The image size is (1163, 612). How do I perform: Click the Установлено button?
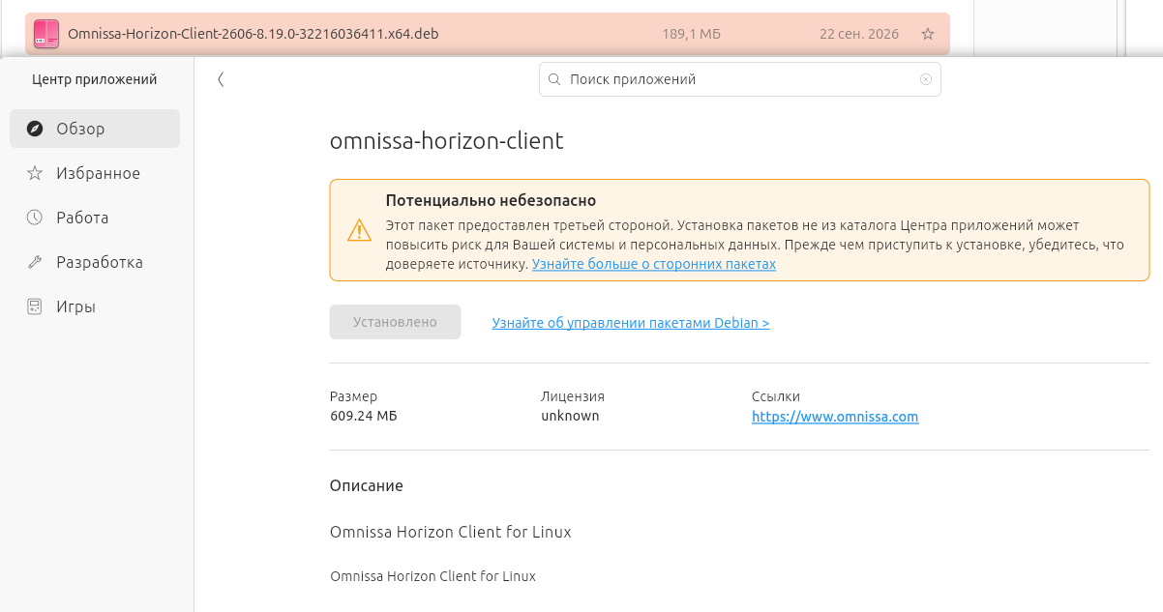click(395, 322)
